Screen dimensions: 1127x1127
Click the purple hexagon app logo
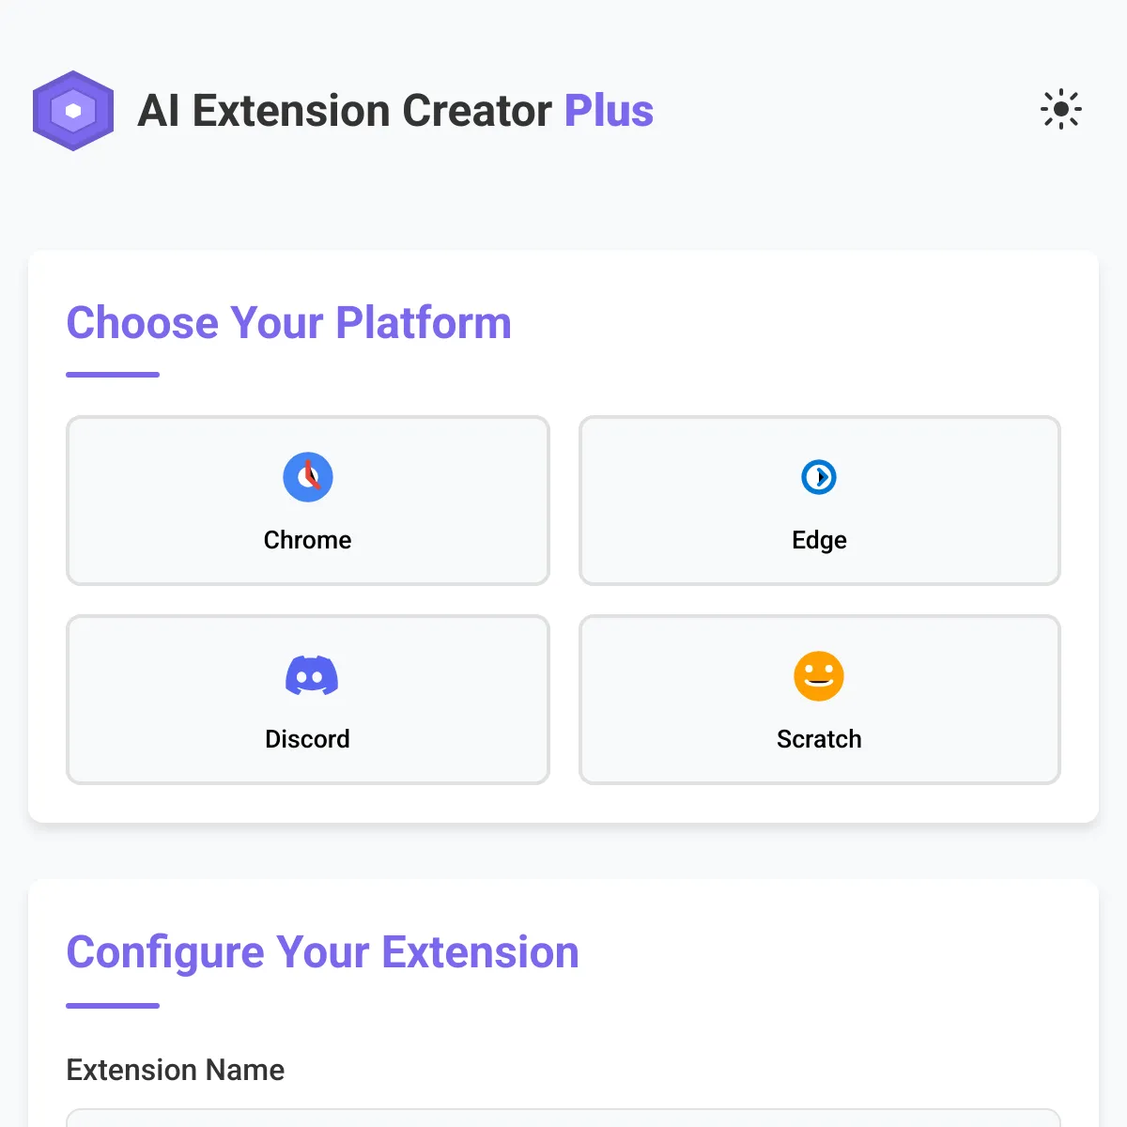(73, 111)
